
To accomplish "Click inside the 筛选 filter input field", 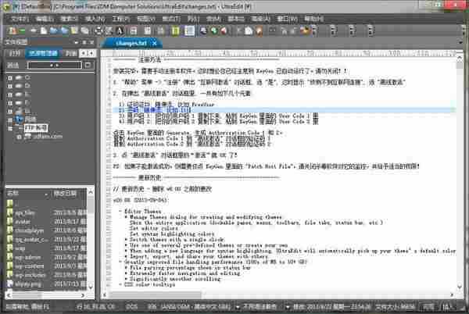I will coord(55,65).
